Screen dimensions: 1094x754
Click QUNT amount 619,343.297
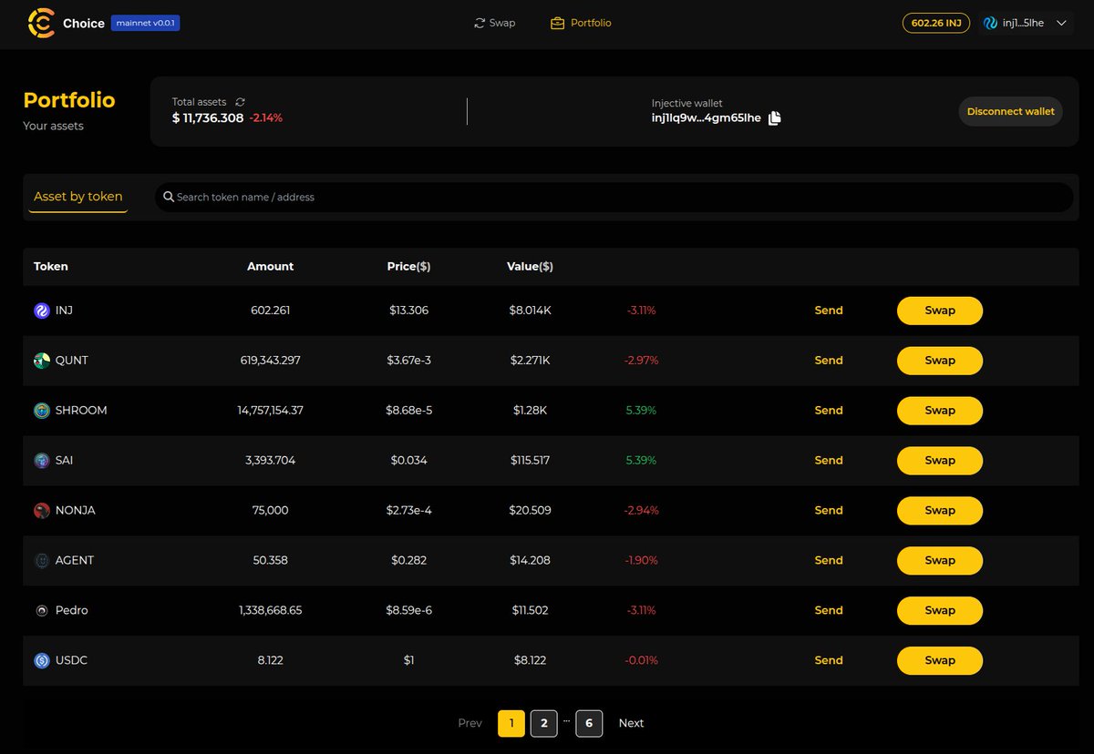[270, 361]
